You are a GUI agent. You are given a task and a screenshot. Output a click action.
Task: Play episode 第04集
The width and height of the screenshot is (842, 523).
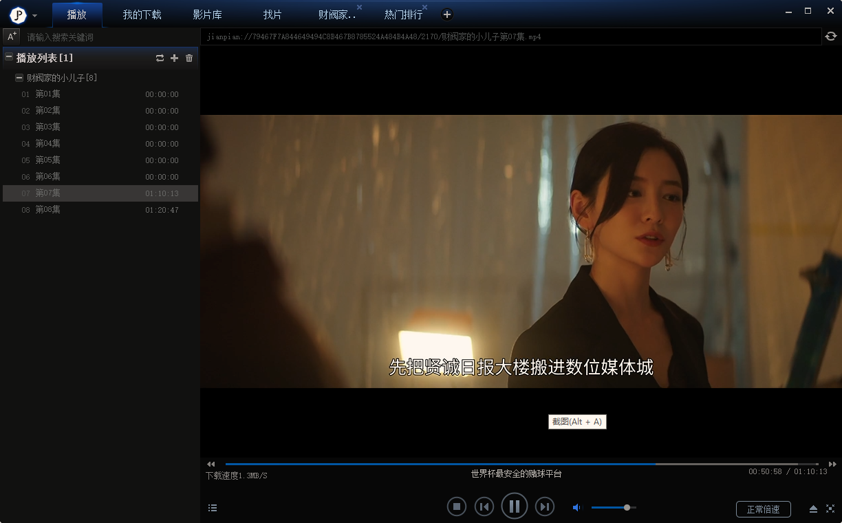[x=100, y=144]
